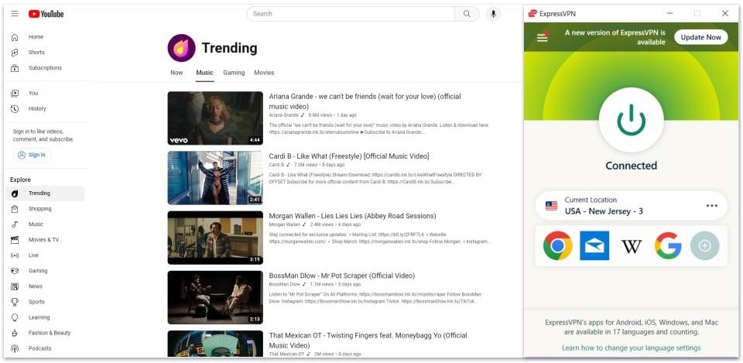Image resolution: width=743 pixels, height=363 pixels.
Task: Open Home in YouTube sidebar
Action: point(45,37)
